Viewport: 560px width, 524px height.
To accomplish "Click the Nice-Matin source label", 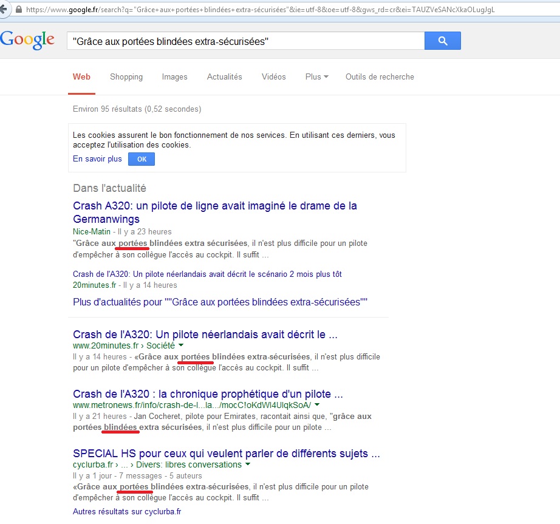I will pyautogui.click(x=92, y=232).
